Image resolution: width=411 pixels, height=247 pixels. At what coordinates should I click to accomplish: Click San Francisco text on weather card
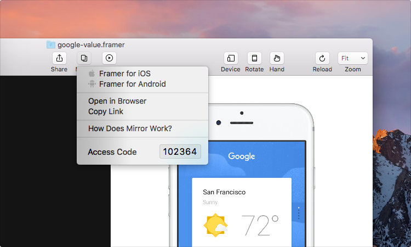point(224,192)
